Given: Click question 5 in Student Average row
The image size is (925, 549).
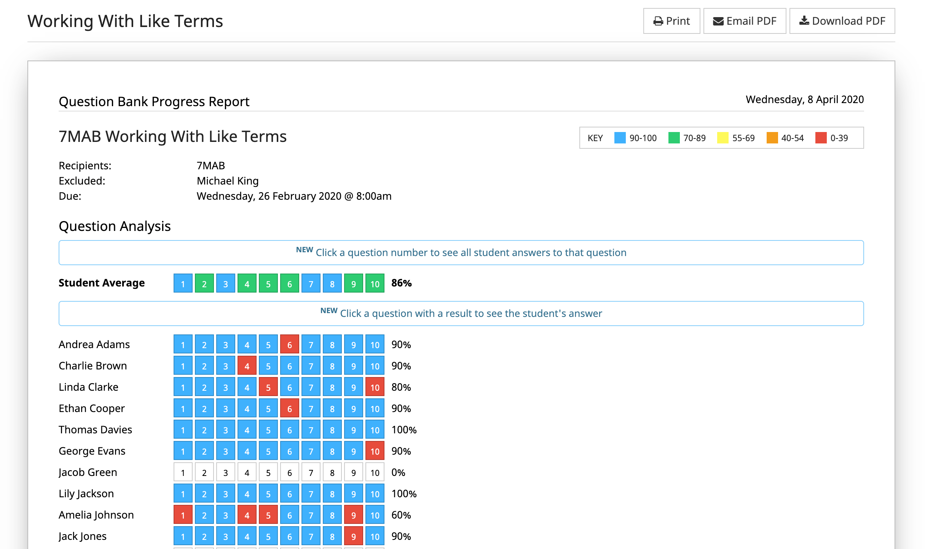Looking at the screenshot, I should click(268, 283).
